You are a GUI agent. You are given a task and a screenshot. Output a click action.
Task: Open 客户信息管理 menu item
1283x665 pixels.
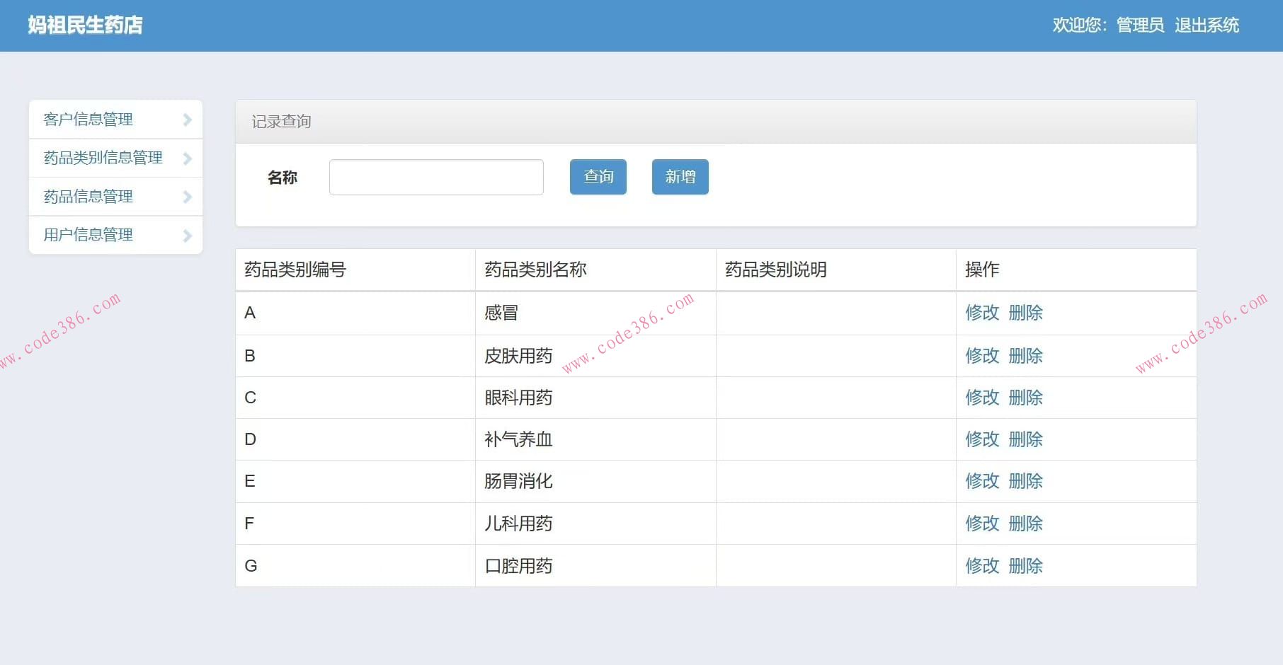point(89,120)
